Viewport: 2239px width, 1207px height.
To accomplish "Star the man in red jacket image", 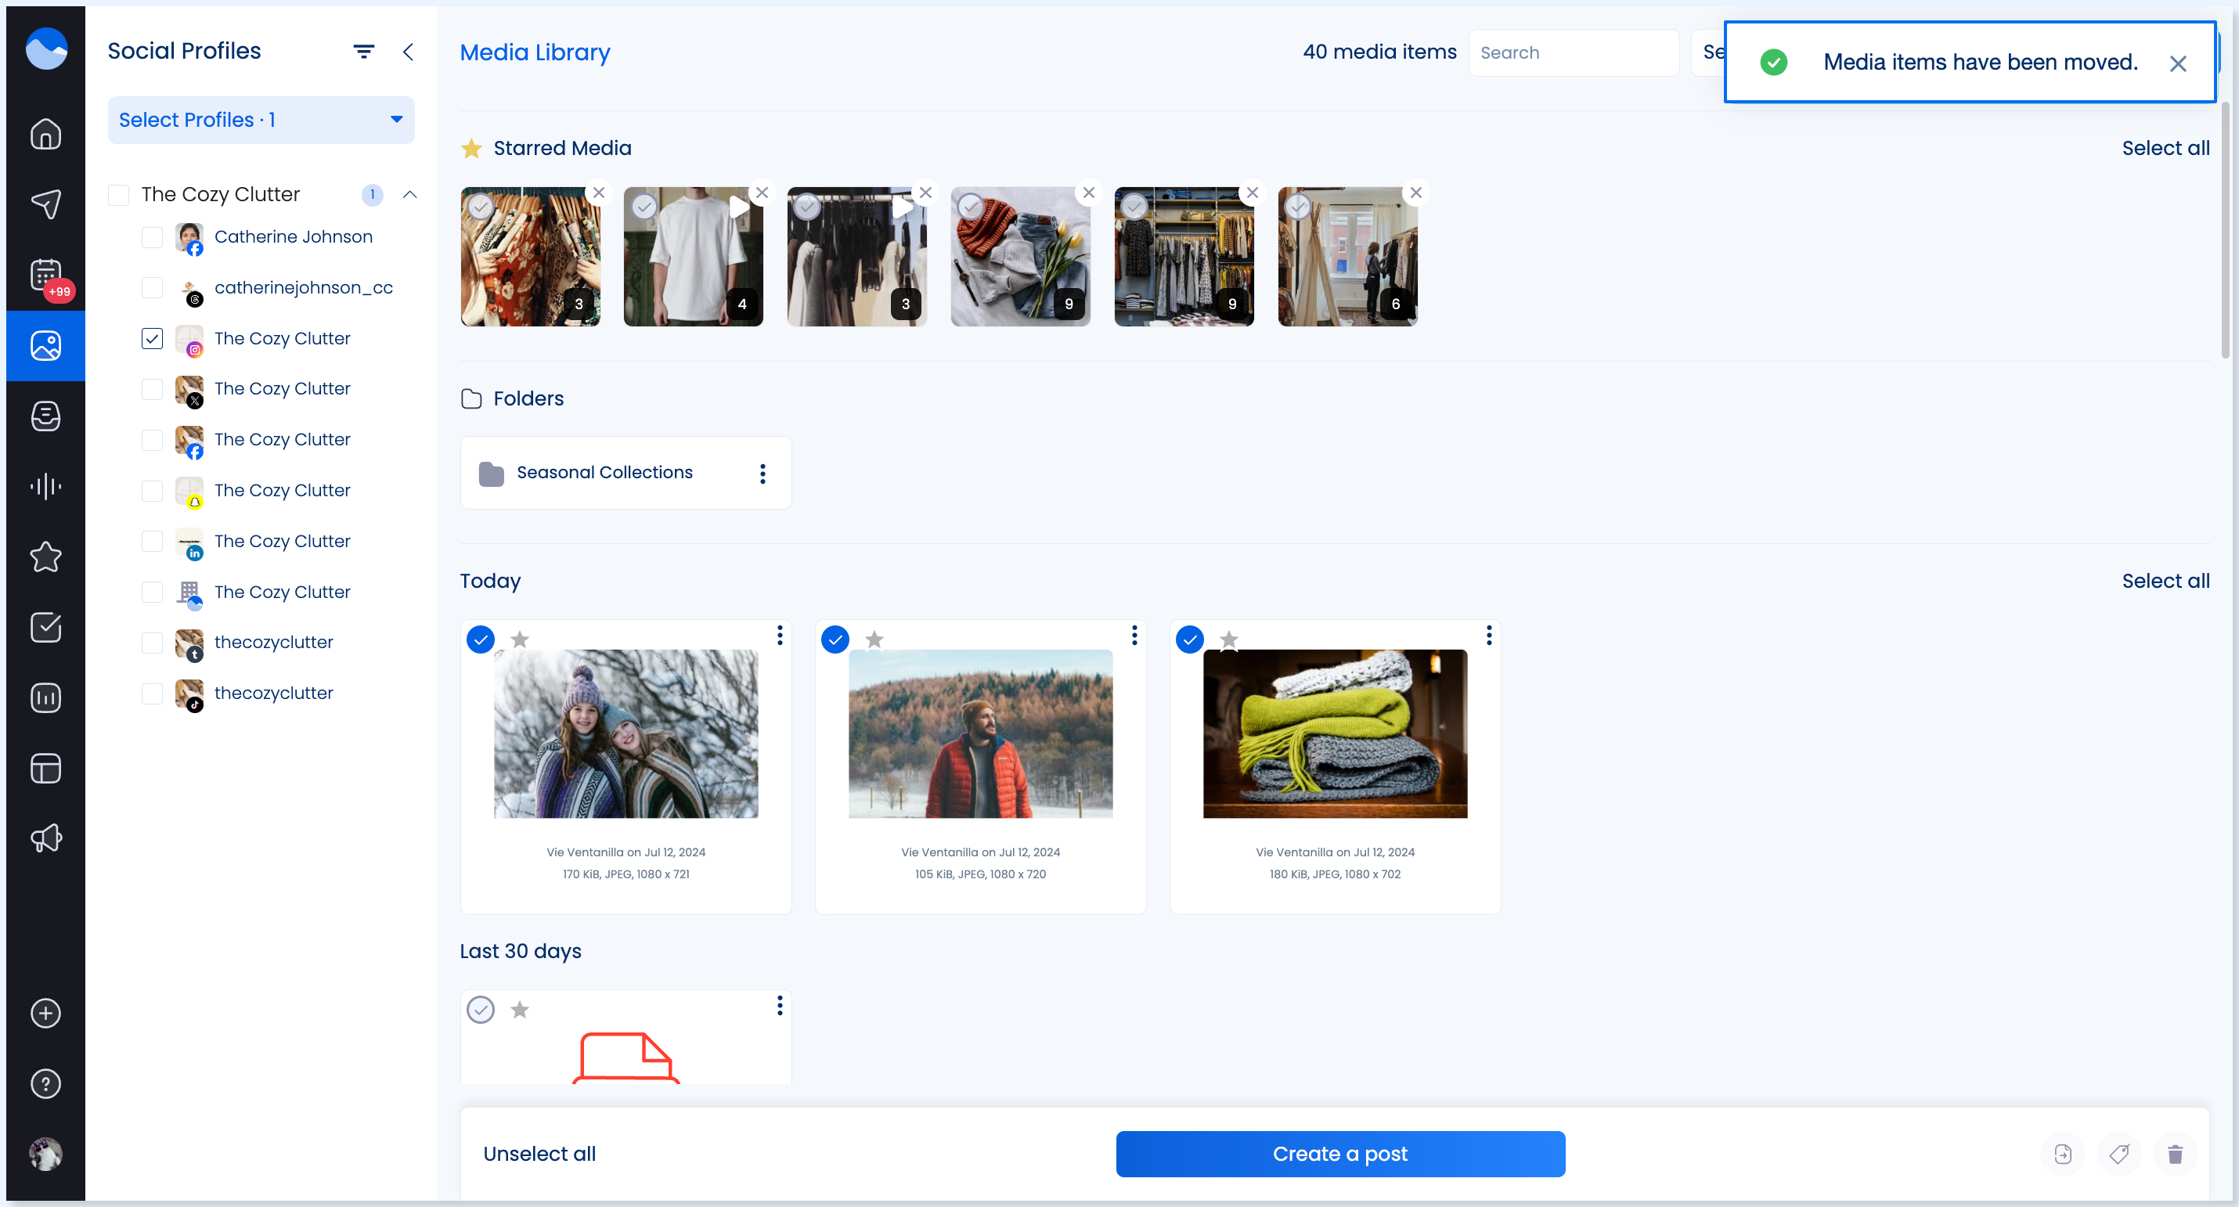I will (874, 640).
